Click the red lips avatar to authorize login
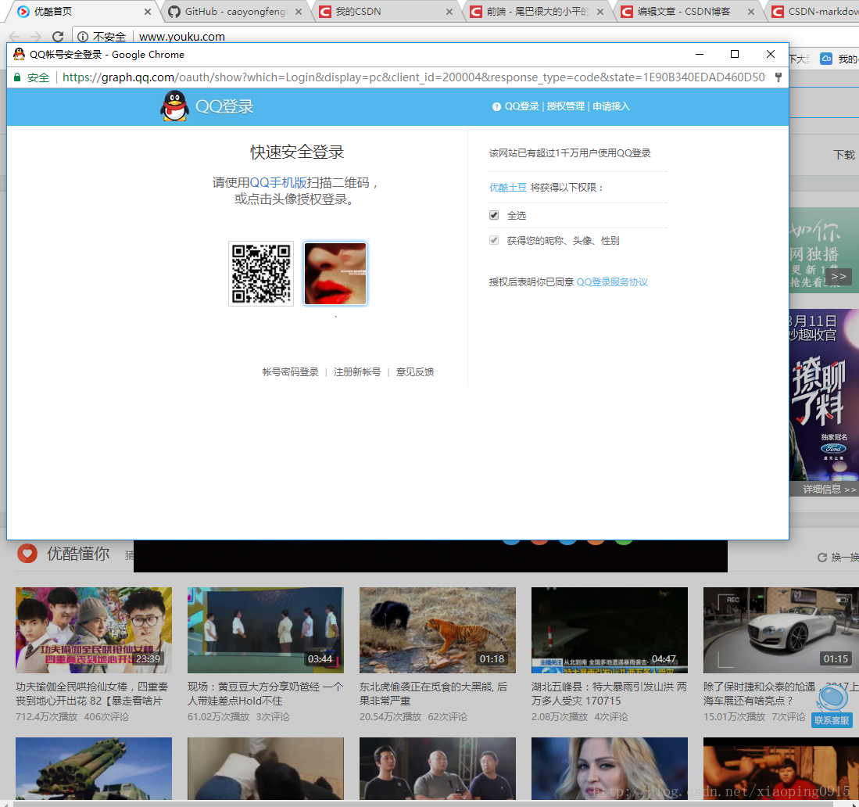This screenshot has width=859, height=807. tap(335, 274)
